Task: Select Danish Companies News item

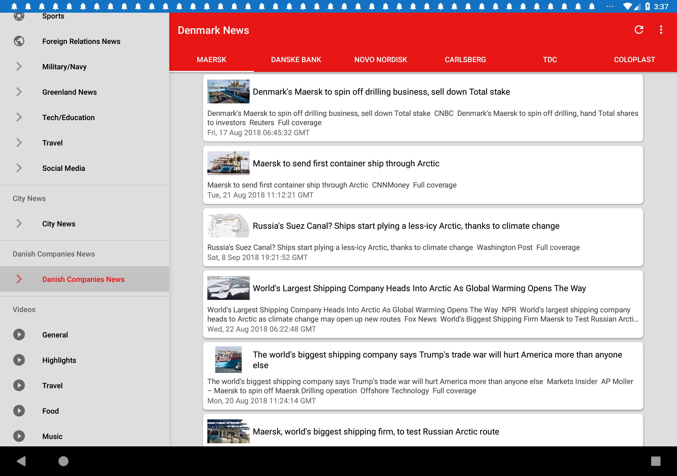Action: (85, 279)
